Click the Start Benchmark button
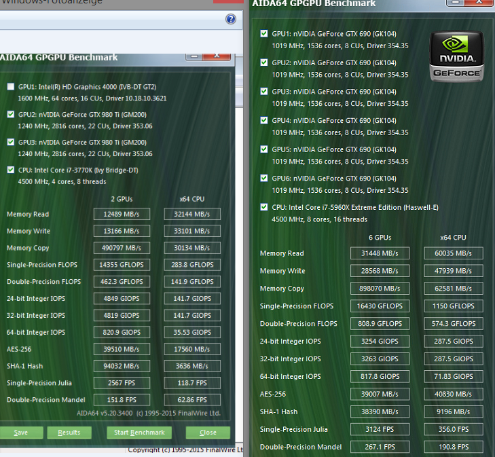 139,433
